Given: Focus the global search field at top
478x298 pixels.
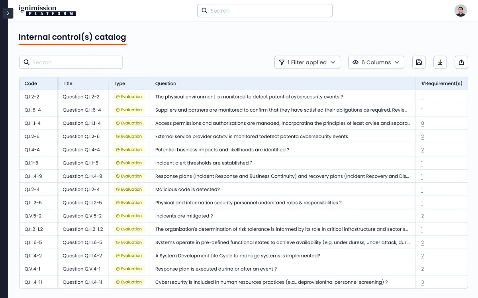Looking at the screenshot, I should coord(265,11).
